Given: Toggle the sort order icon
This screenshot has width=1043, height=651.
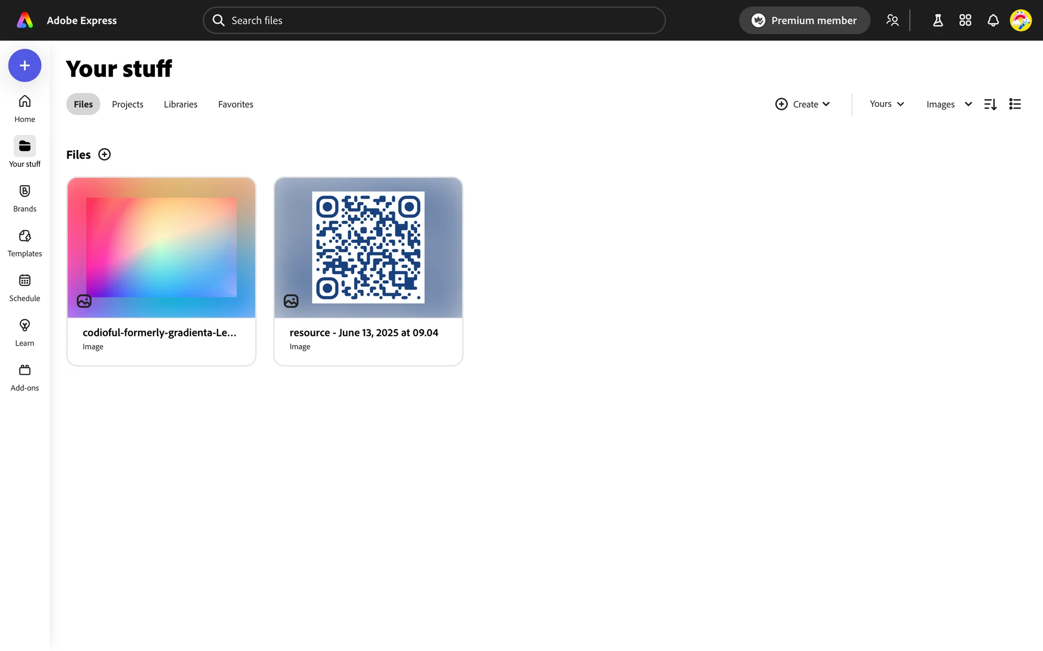Looking at the screenshot, I should point(990,104).
